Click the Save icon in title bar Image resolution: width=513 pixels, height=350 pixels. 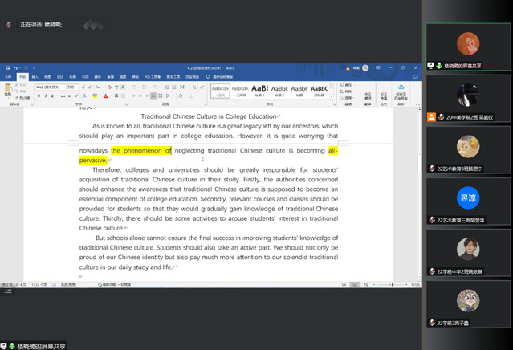click(6, 68)
